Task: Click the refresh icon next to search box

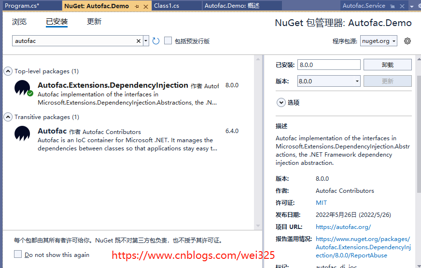Action: [x=156, y=41]
